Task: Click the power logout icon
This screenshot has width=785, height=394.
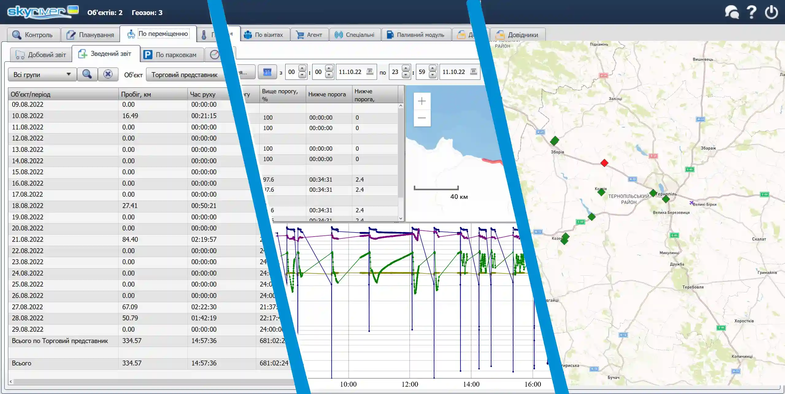Action: [x=771, y=13]
